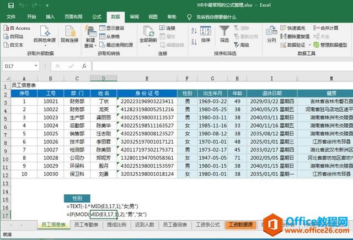353x240 pixels.
Task: Click the cell with 1985-11-16
Action: [x=212, y=126]
